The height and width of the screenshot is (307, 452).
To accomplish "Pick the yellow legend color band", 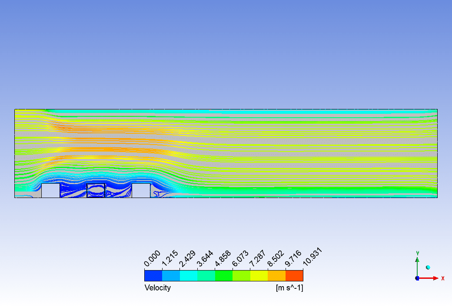I will point(259,275).
